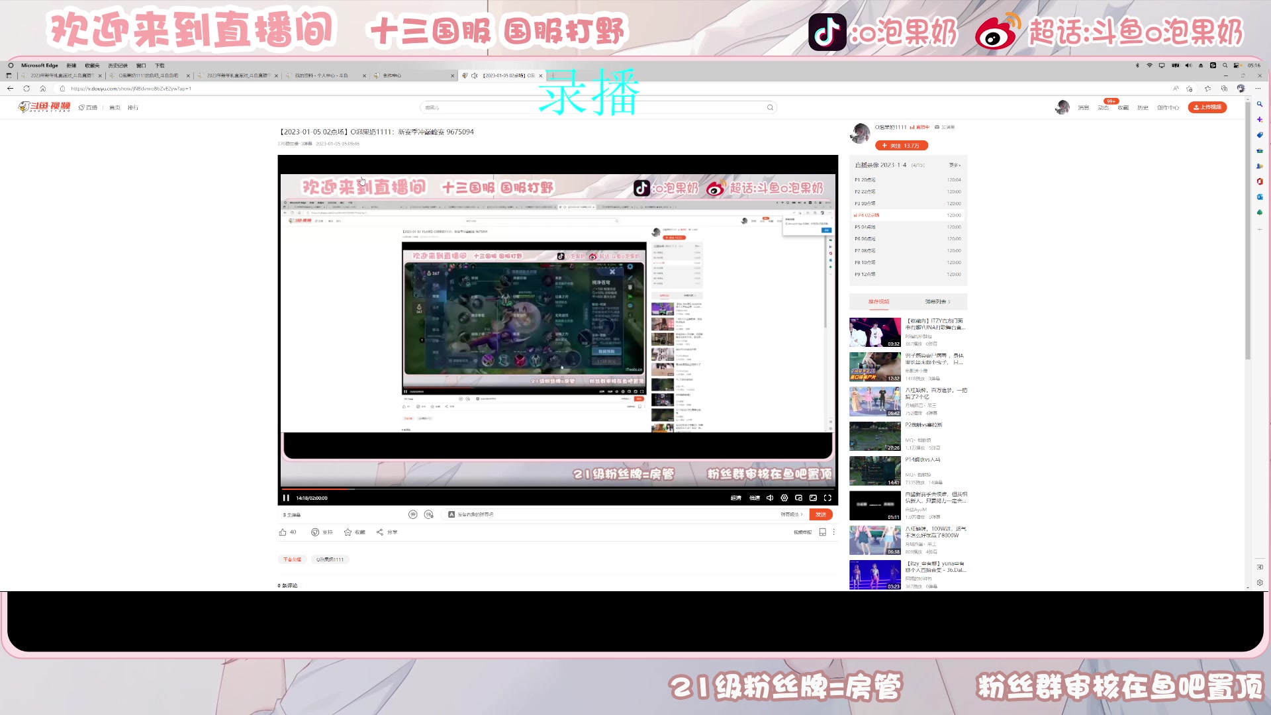
Task: Open Outlook from the Edge sidebar
Action: click(x=1260, y=197)
